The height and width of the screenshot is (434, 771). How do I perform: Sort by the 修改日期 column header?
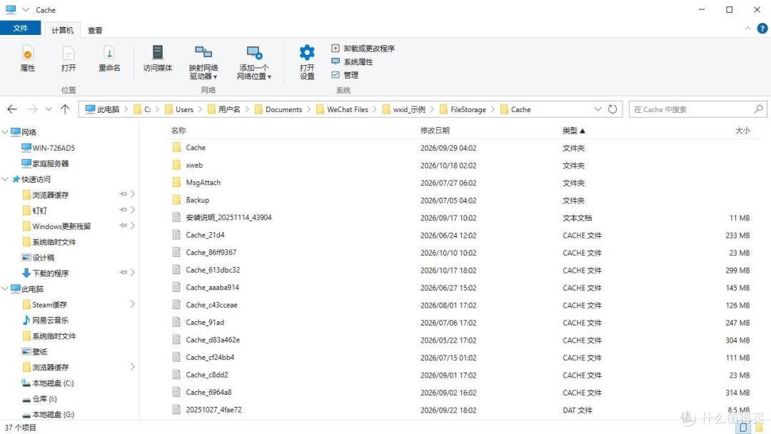pos(435,130)
